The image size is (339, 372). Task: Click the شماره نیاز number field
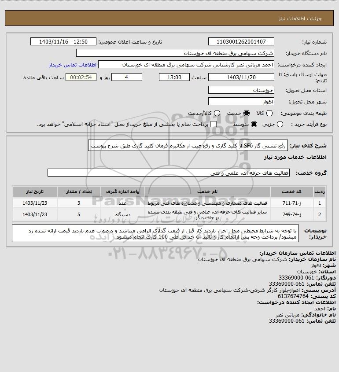coord(241,41)
